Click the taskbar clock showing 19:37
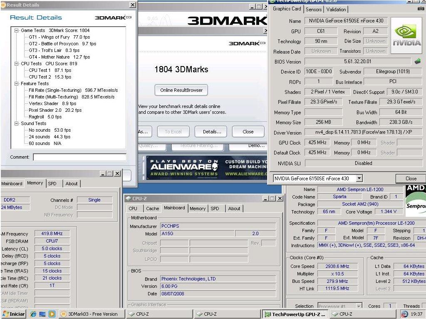This screenshot has width=426, height=319. (416, 314)
